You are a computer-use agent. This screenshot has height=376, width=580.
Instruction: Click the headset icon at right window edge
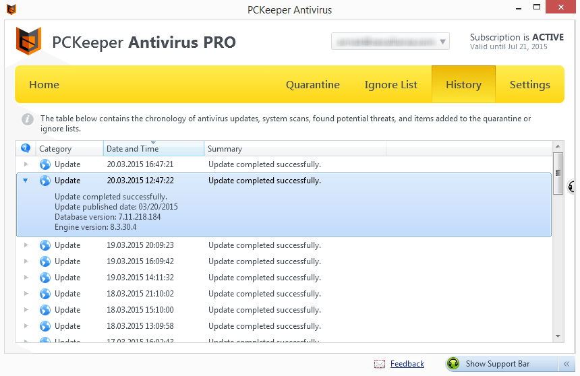coord(571,186)
